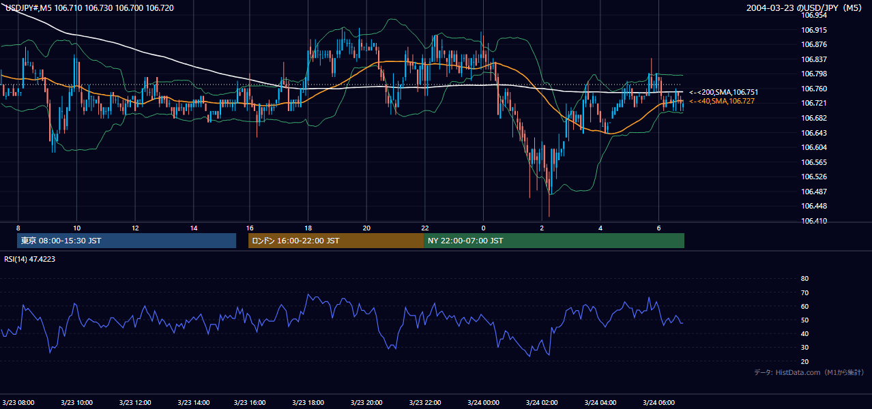
Task: Click hour tick 4 below the price chart
Action: click(600, 228)
